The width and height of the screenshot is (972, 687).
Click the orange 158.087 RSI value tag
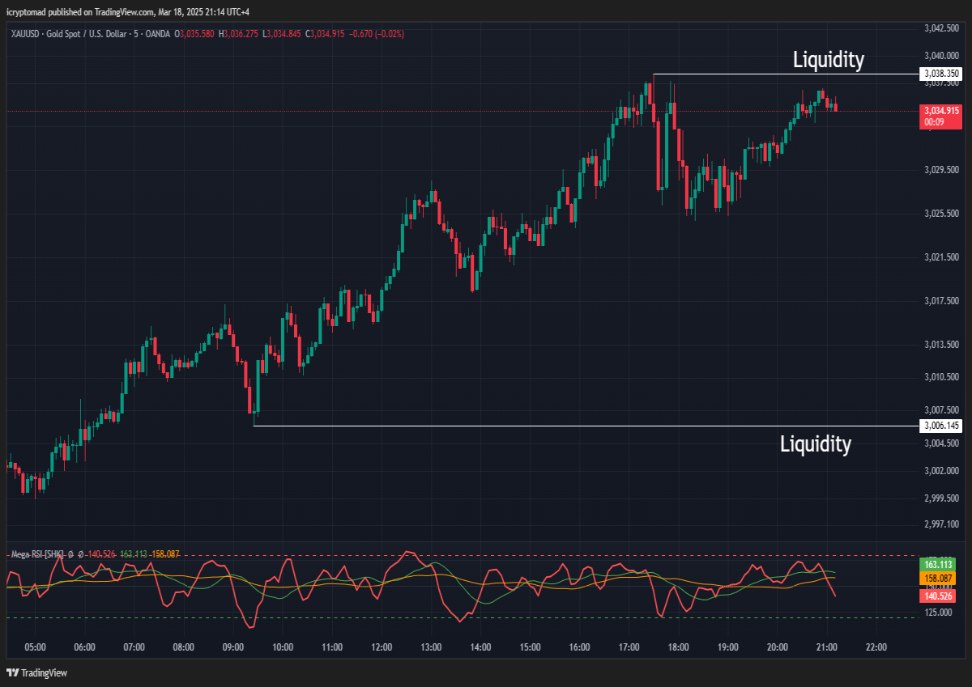coord(939,579)
